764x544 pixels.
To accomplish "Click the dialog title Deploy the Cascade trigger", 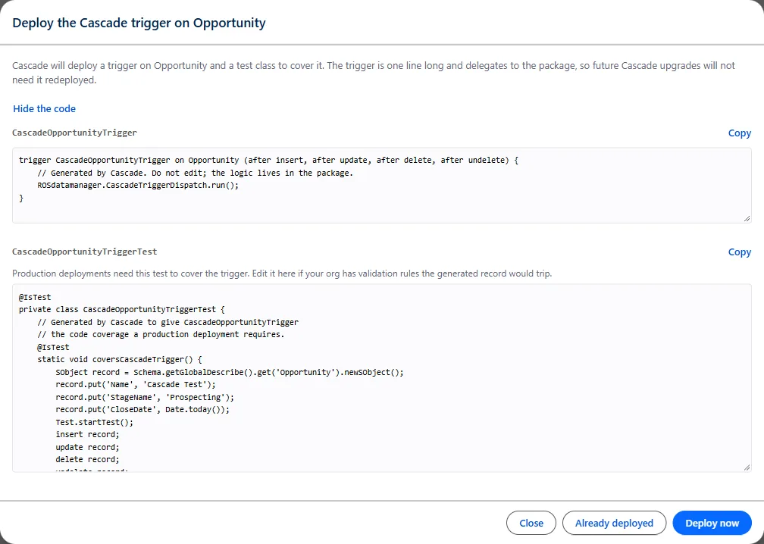I will 139,23.
